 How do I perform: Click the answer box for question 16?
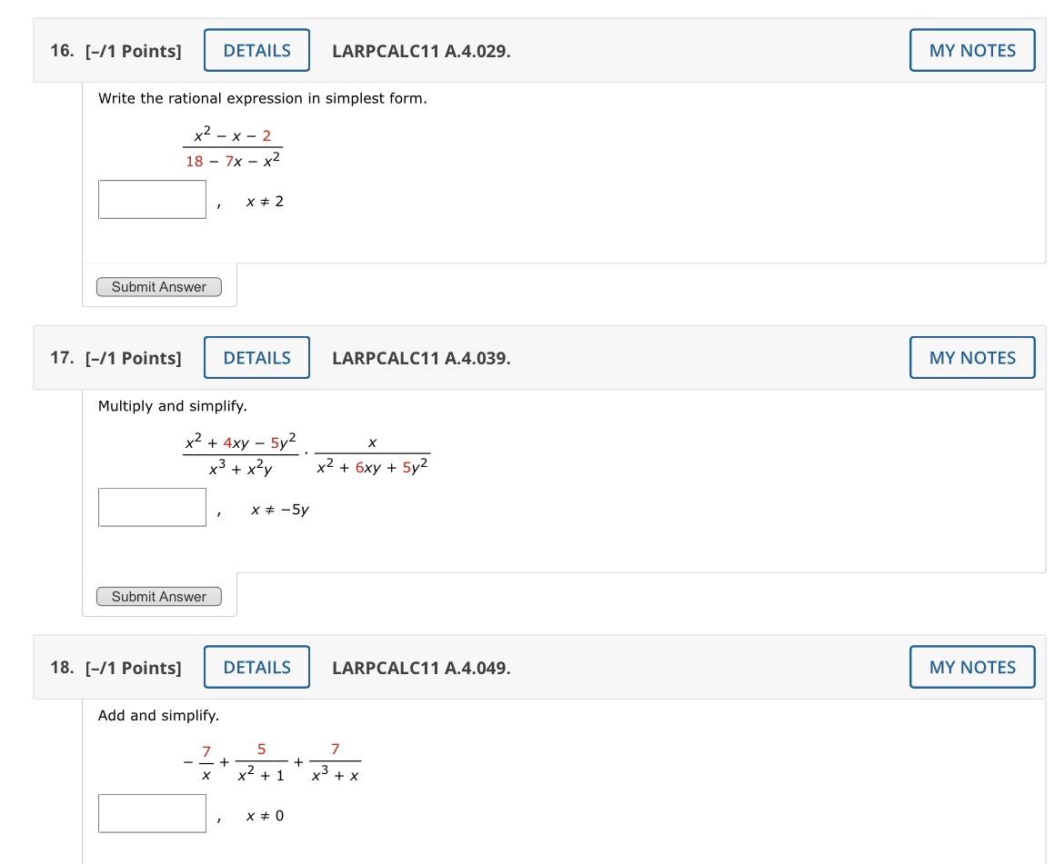[x=152, y=199]
